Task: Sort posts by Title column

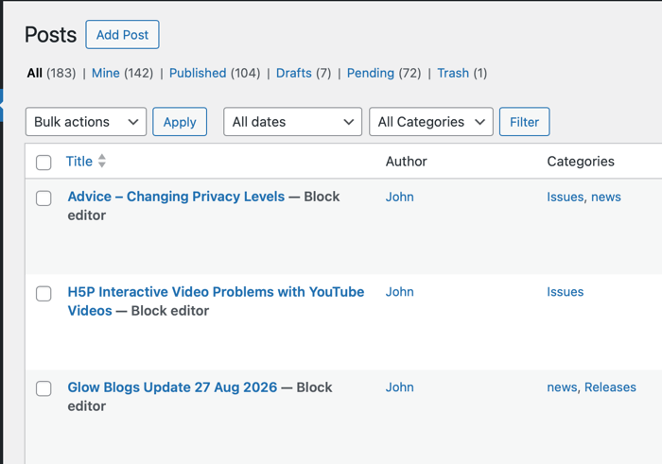Action: 78,162
